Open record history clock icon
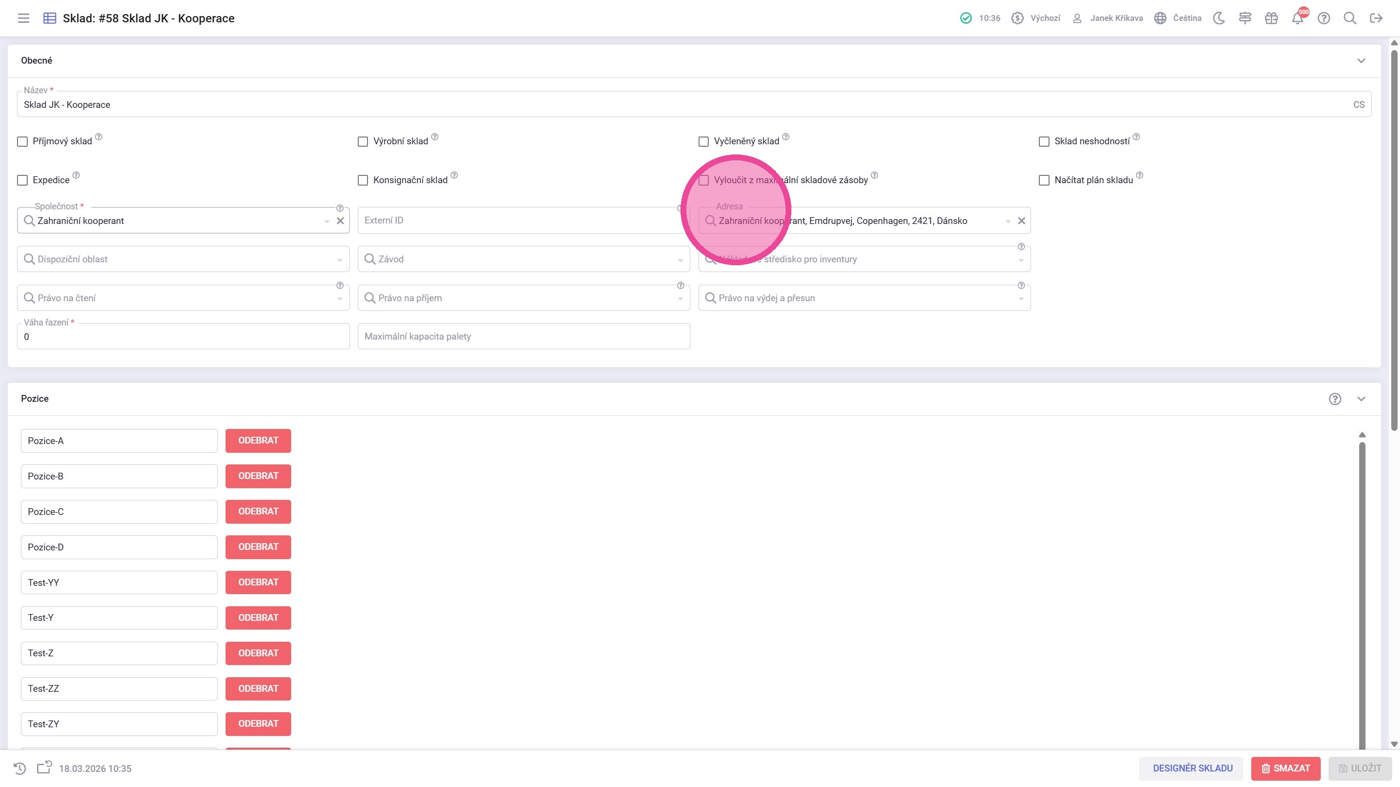The width and height of the screenshot is (1400, 787). coord(19,768)
